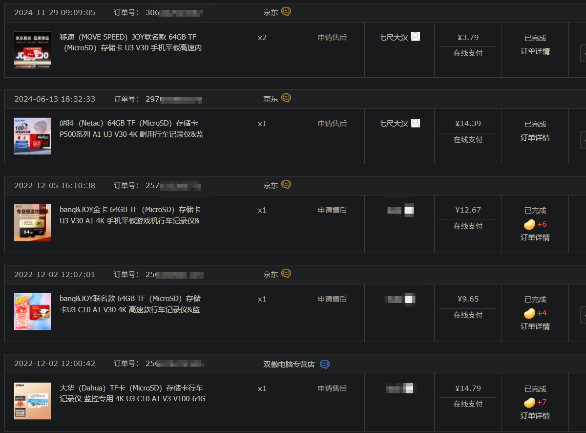Click recipient name 七尺大汉 in MOVE SPEED order
The image size is (586, 433).
coord(394,37)
